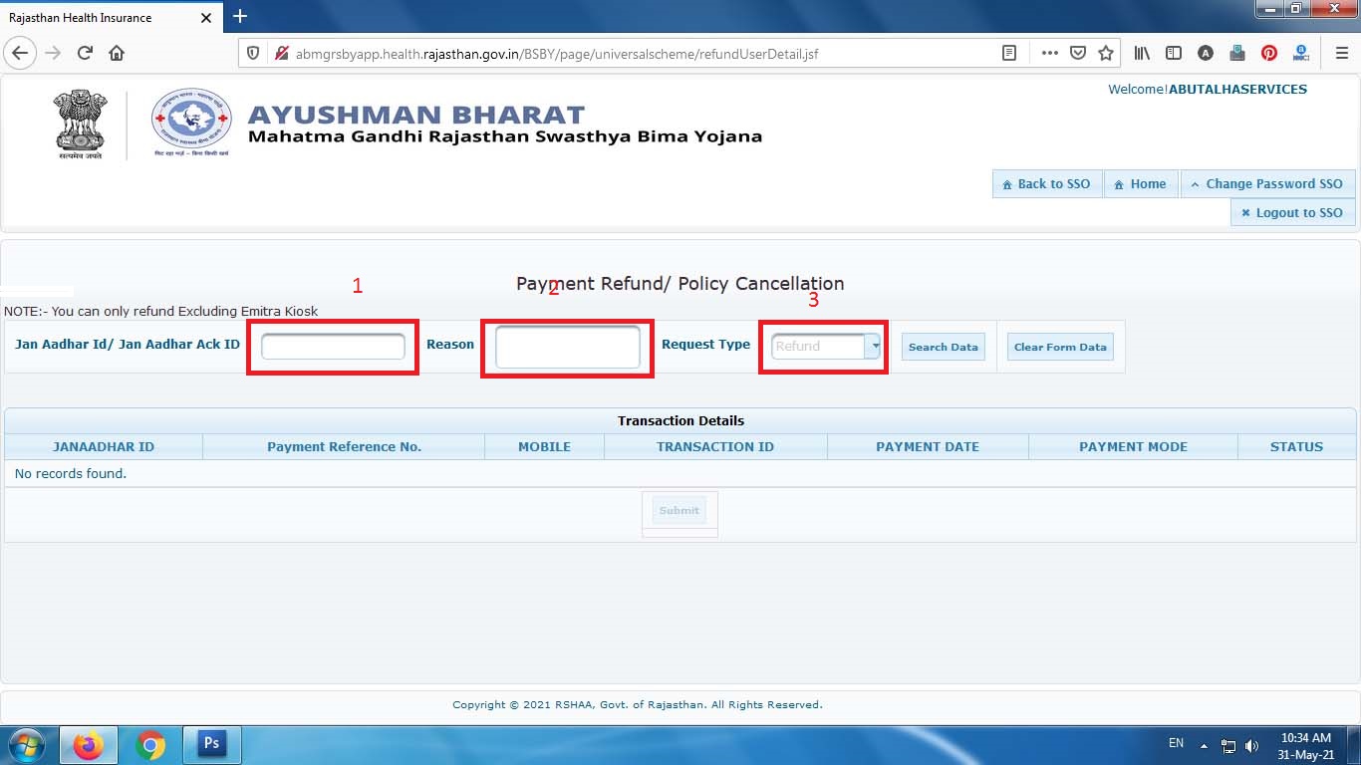Click the Transaction Details table title
The height and width of the screenshot is (765, 1361).
680,421
